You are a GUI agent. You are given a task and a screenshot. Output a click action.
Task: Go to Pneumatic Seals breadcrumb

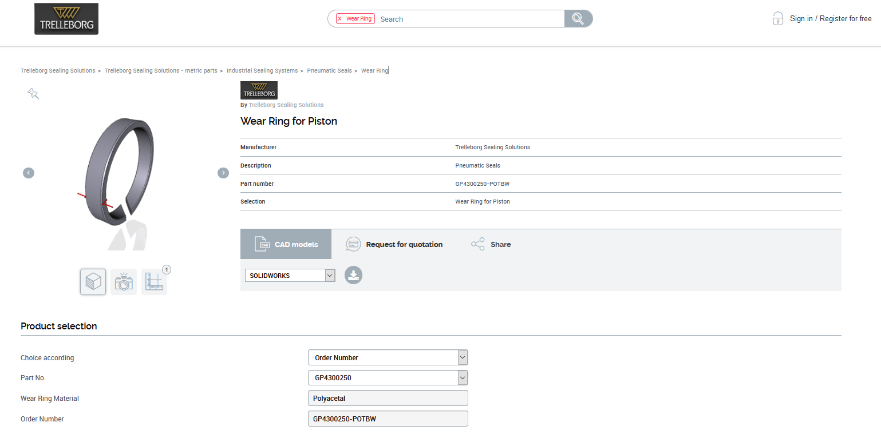coord(329,71)
